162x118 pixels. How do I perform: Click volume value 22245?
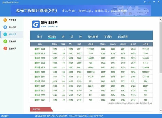click(91, 86)
